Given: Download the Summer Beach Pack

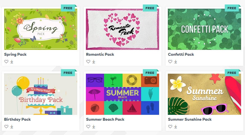Looking at the screenshot, I should coord(93,126).
